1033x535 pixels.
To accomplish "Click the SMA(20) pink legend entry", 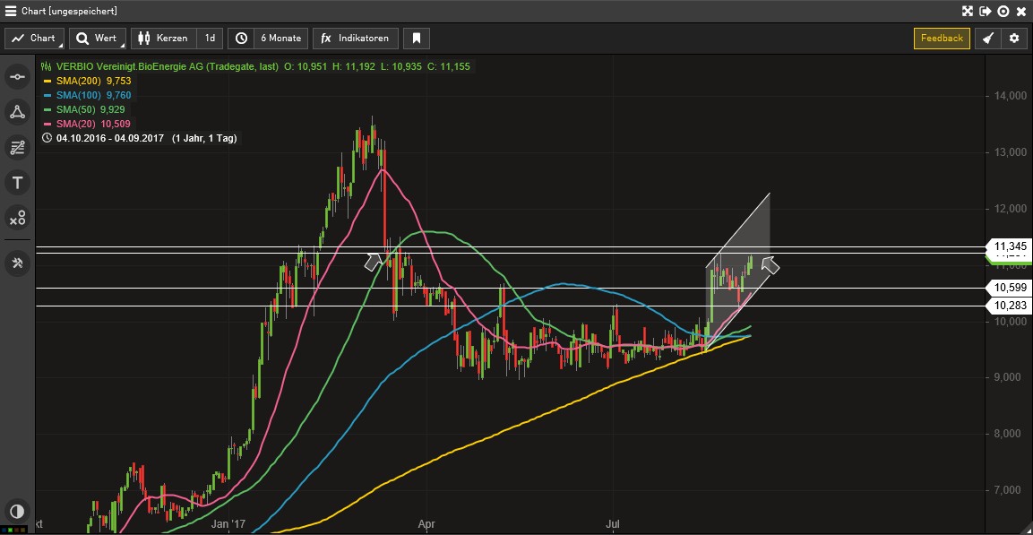I will click(x=86, y=124).
